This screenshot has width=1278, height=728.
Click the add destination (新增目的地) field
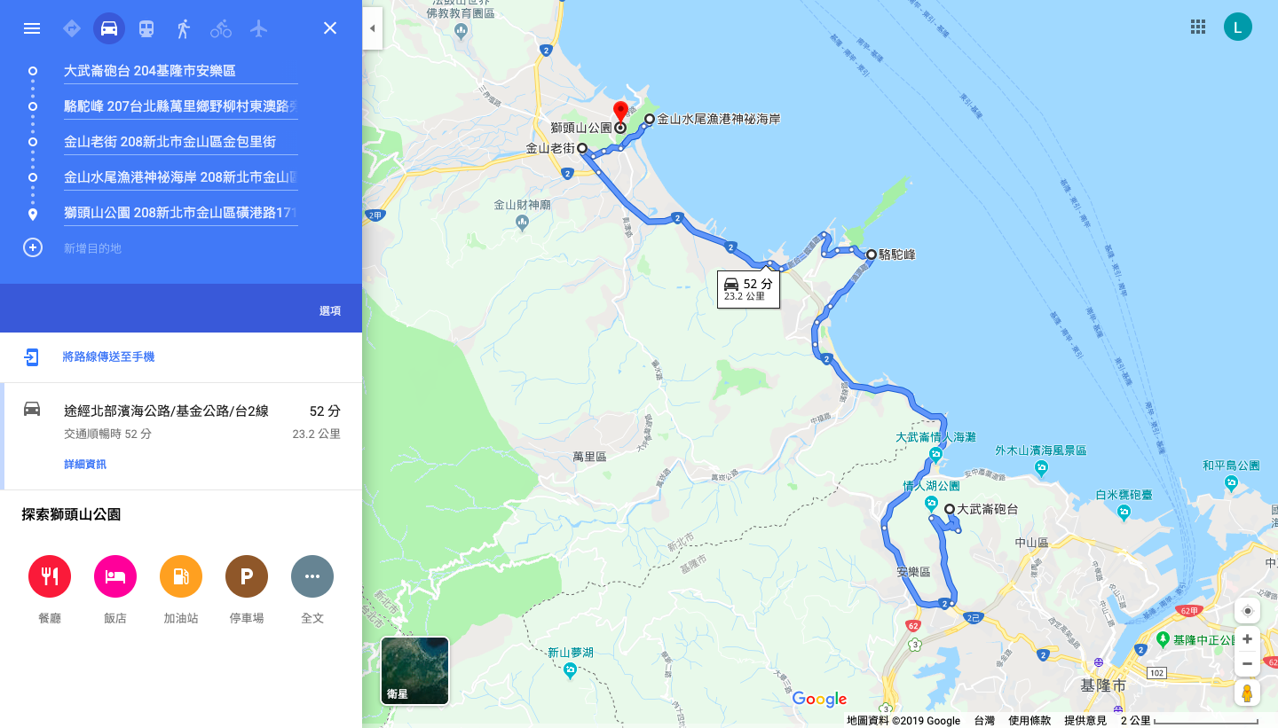[180, 248]
